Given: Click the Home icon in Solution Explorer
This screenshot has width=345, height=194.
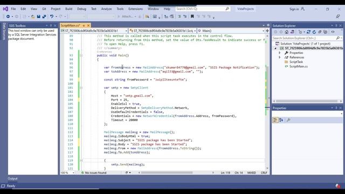Looking at the screenshot, I should tap(286, 32).
